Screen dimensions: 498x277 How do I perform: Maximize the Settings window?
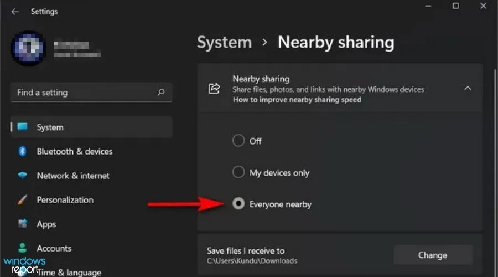tap(455, 6)
